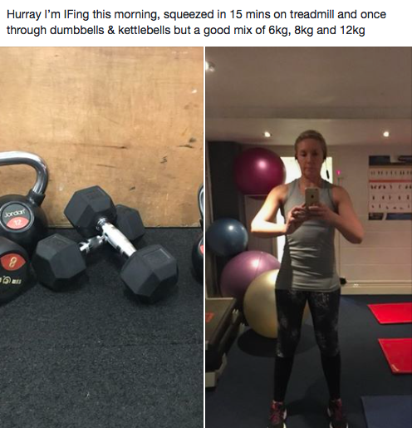Click the lower red floor mat
This screenshot has width=412, height=428.
pos(395,356)
